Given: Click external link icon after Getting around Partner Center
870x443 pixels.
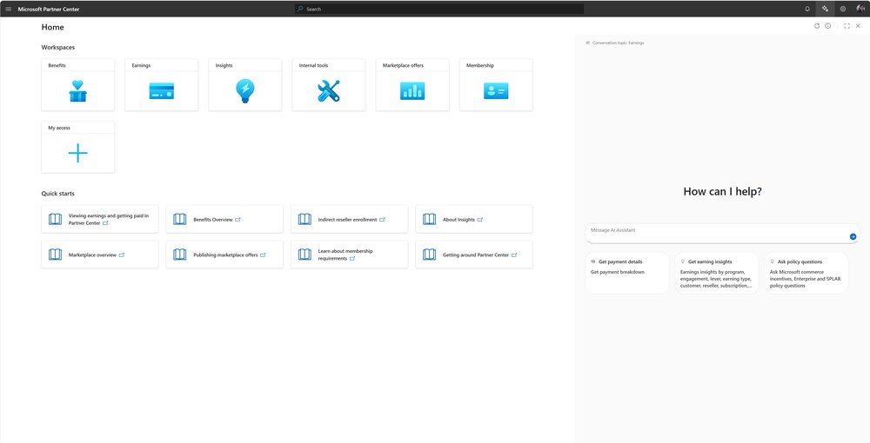Looking at the screenshot, I should tap(514, 255).
